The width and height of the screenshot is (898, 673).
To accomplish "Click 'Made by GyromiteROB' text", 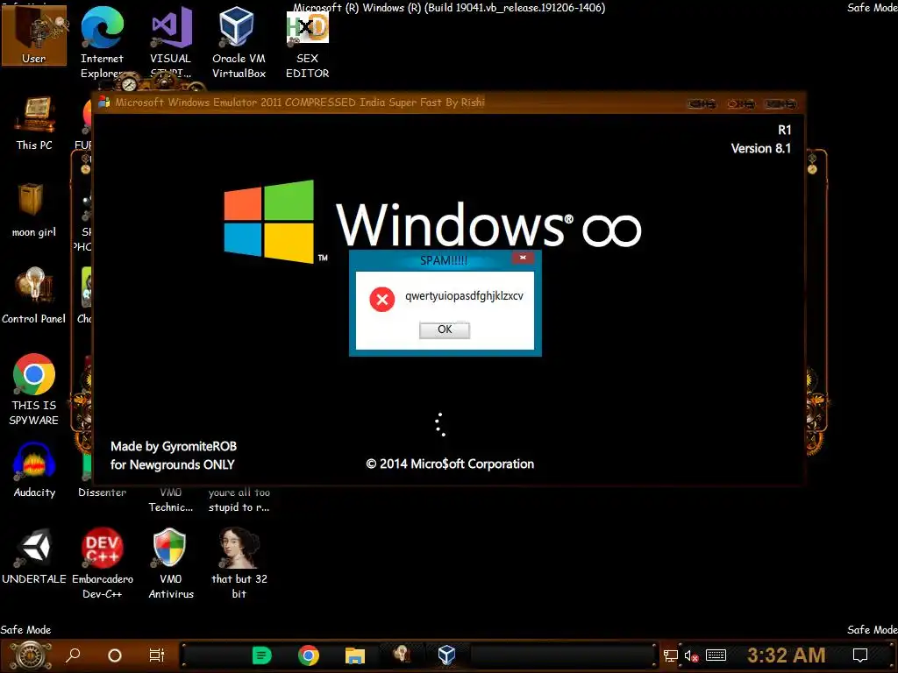I will coord(174,446).
